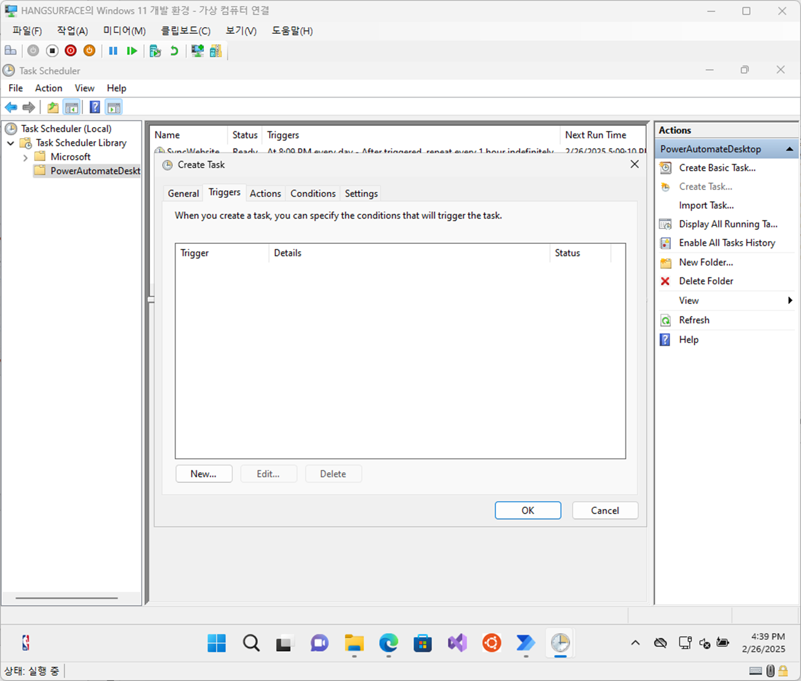Select Task Scheduler (Local) in the tree
Screen dimensions: 801x681
(x=67, y=129)
